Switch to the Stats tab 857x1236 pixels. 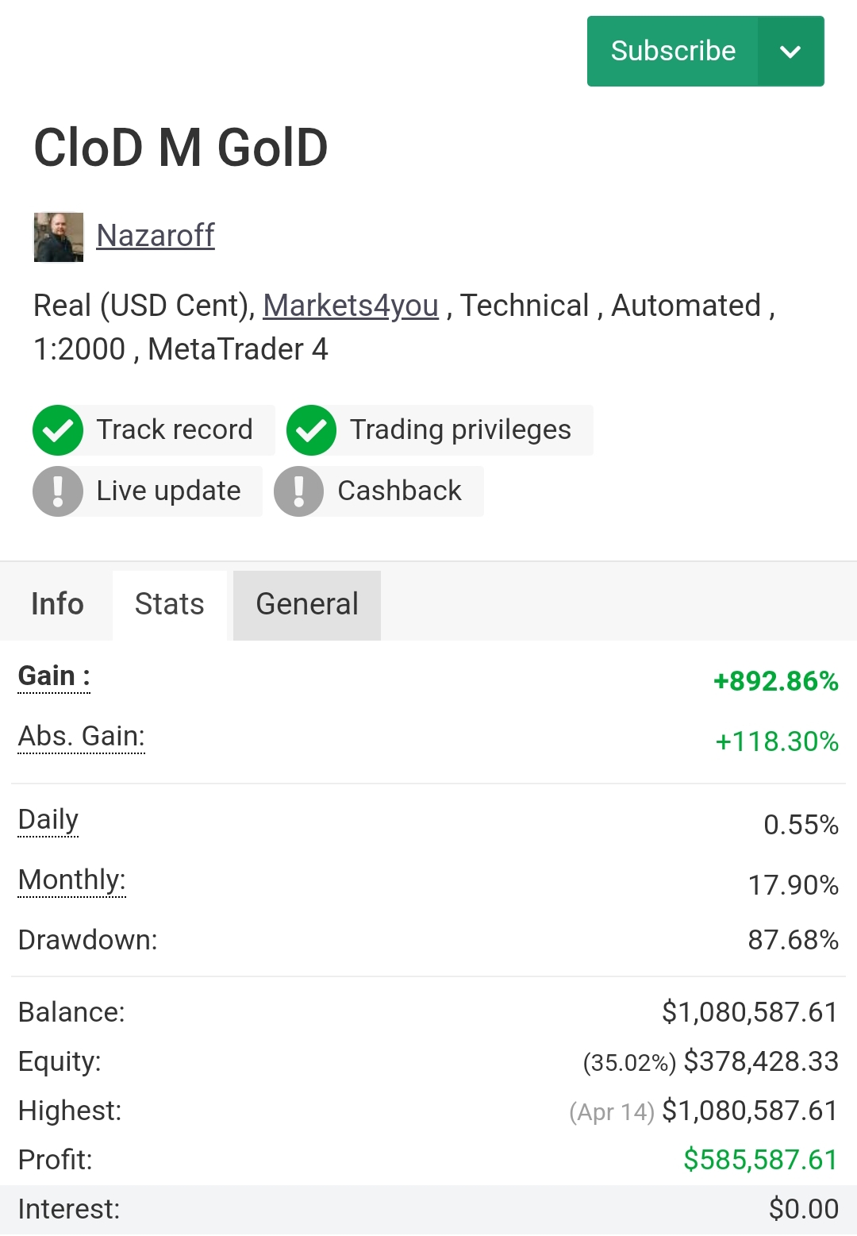click(x=170, y=604)
